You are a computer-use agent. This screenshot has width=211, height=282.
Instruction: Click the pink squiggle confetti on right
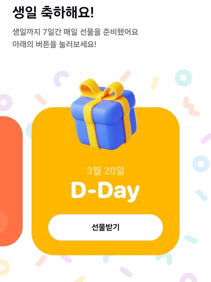190,107
